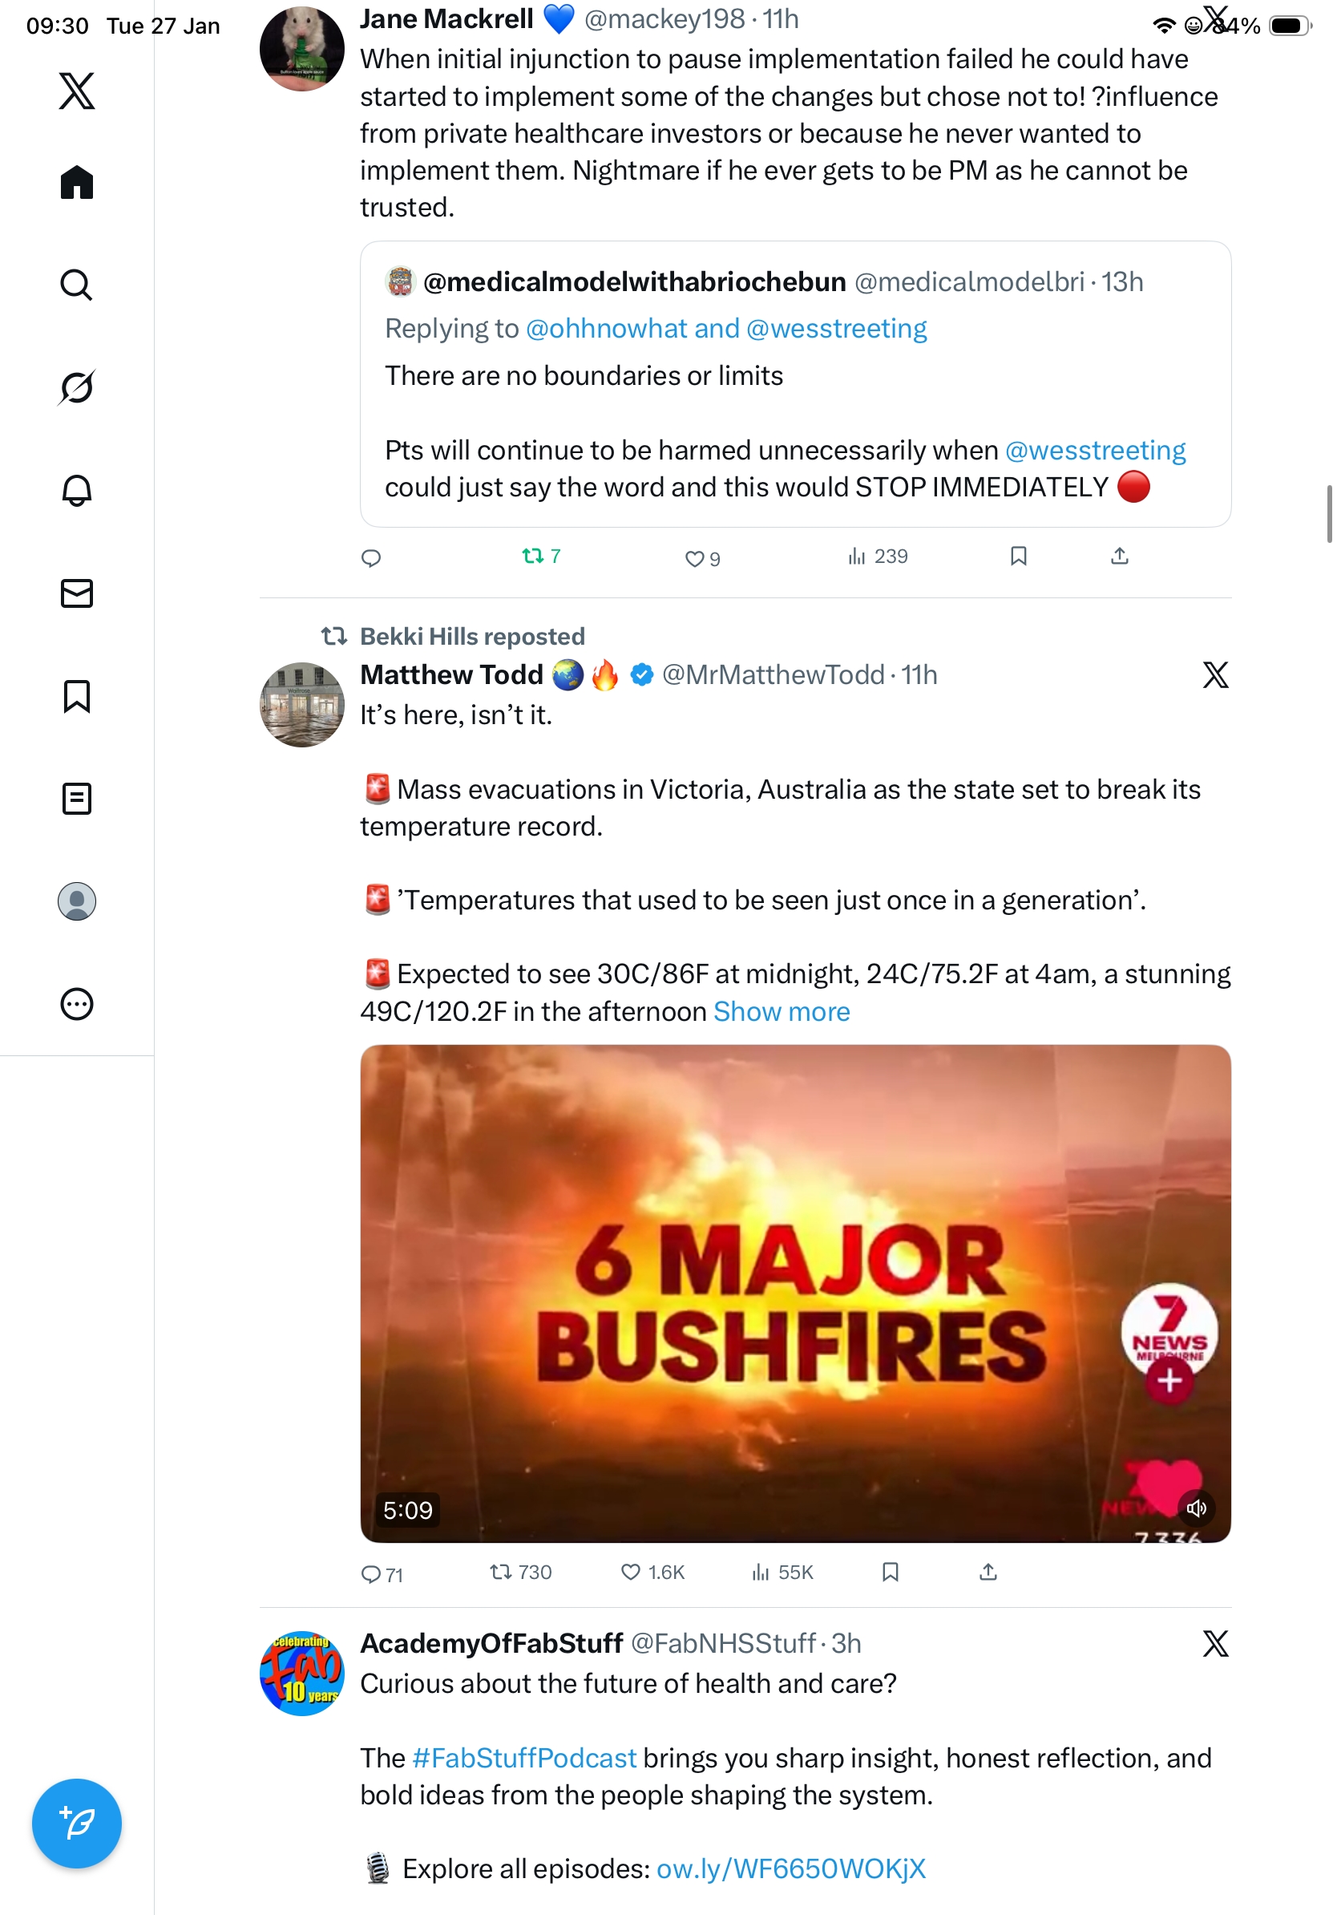Image resolution: width=1337 pixels, height=1915 pixels.
Task: Open the Notifications bell
Action: pos(77,491)
